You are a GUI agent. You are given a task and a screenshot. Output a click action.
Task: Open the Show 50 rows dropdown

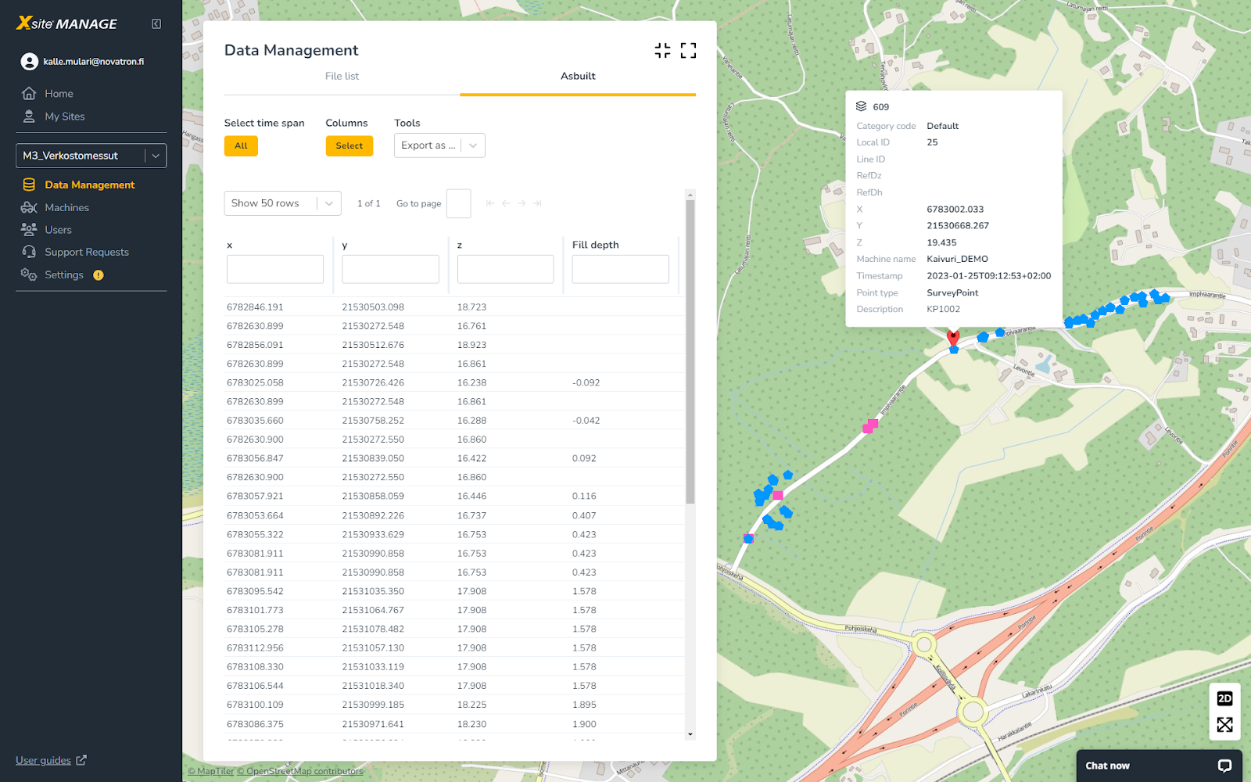click(x=282, y=203)
